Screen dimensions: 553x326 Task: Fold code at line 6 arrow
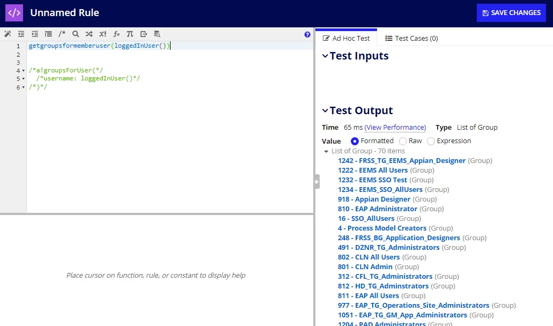24,87
